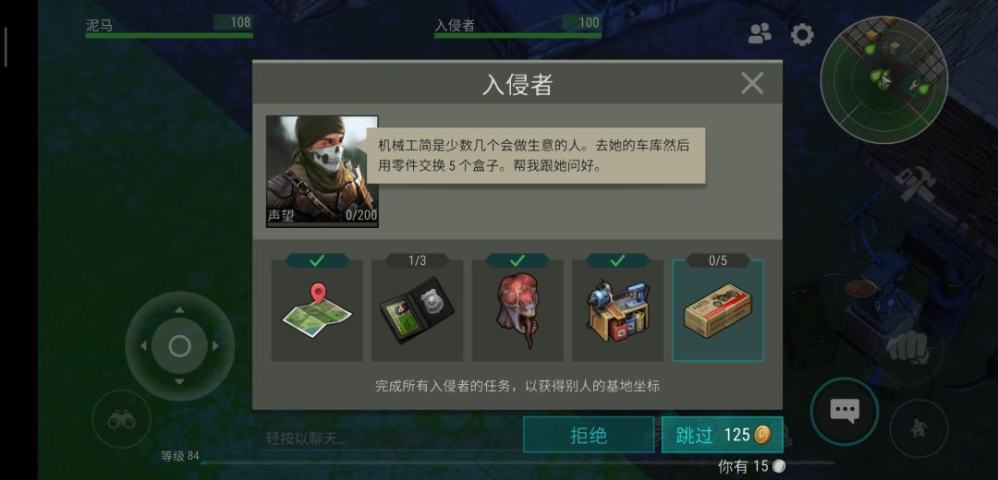Screen dimensions: 998x480
Task: Tap the binoculars icon
Action: (122, 420)
